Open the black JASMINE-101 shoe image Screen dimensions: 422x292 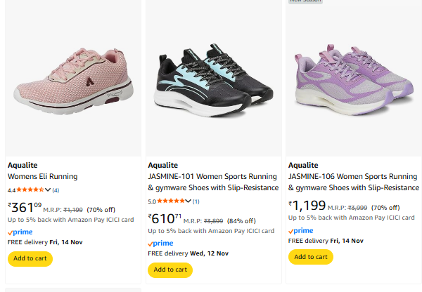coord(213,77)
